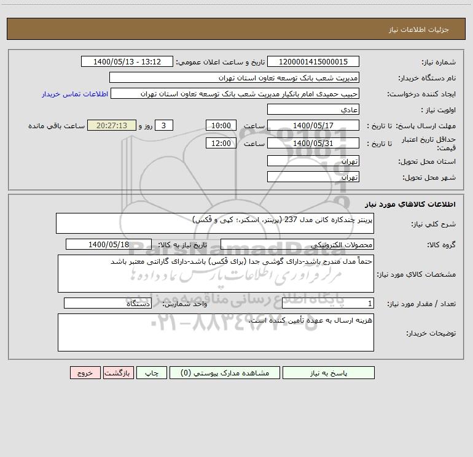Click the نام دستگاه خریدار label
This screenshot has height=457, width=473.
pyautogui.click(x=427, y=79)
